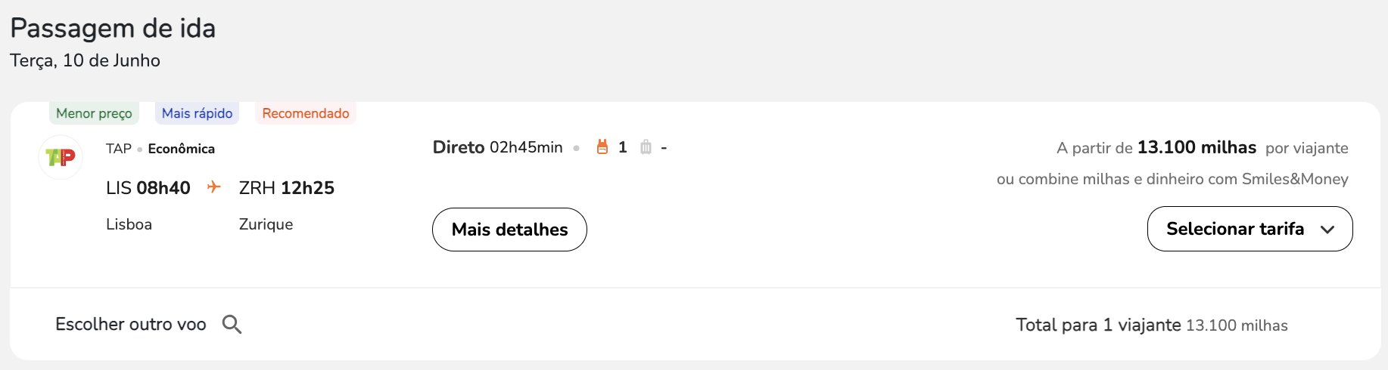Screen dimensions: 1388x370
Task: Click the grey checked luggage icon
Action: pos(646,147)
